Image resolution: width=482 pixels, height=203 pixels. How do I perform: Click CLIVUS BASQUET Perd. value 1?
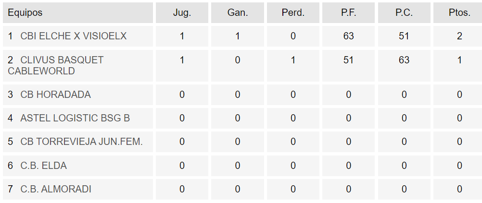[x=293, y=60]
